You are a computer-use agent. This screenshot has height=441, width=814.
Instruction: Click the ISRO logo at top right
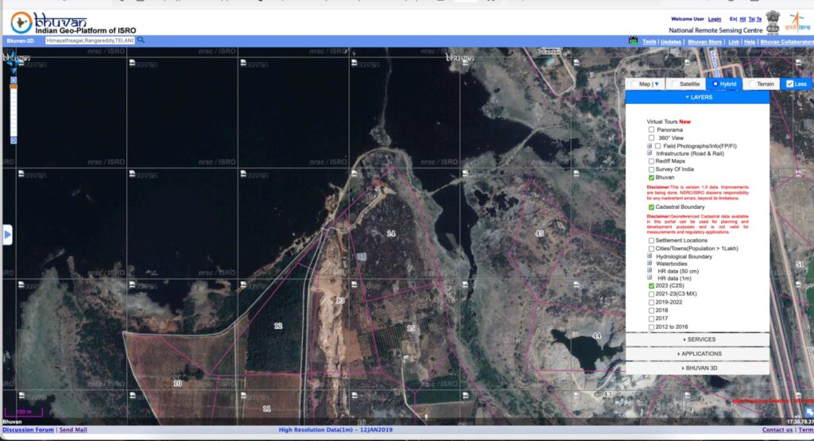tap(797, 21)
